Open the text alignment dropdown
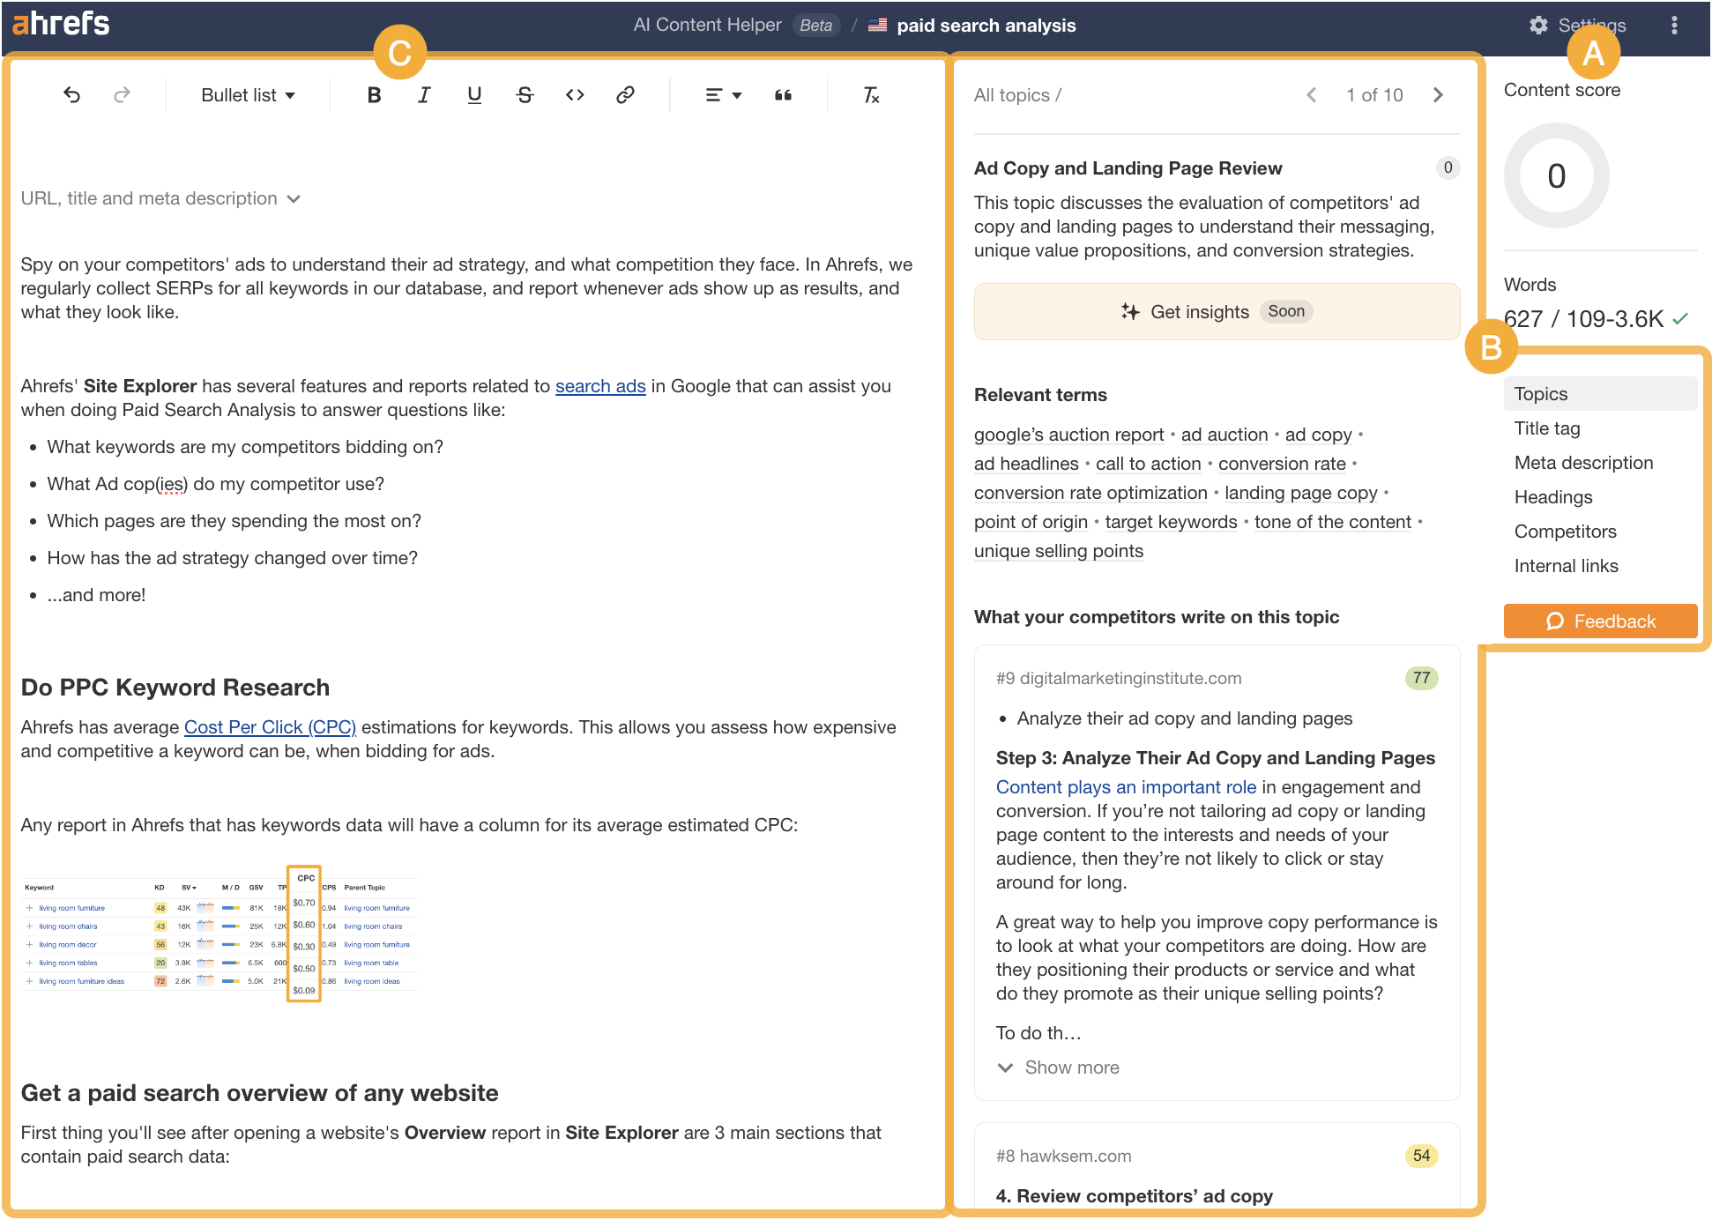This screenshot has height=1220, width=1712. coord(723,95)
